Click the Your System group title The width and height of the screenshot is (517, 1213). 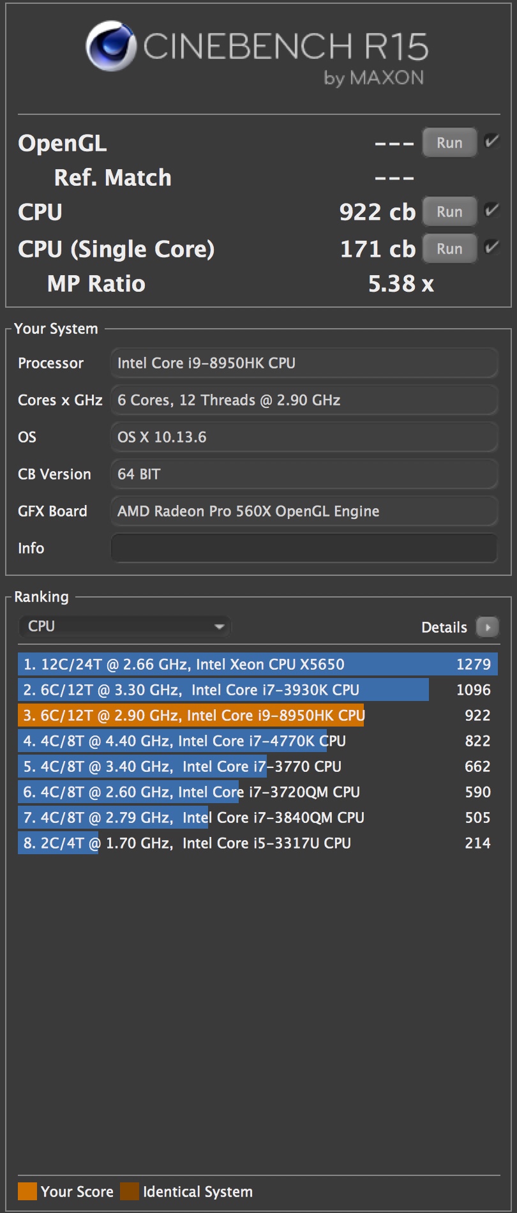coord(56,329)
